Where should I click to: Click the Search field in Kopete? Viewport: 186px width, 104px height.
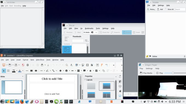tap(180, 9)
